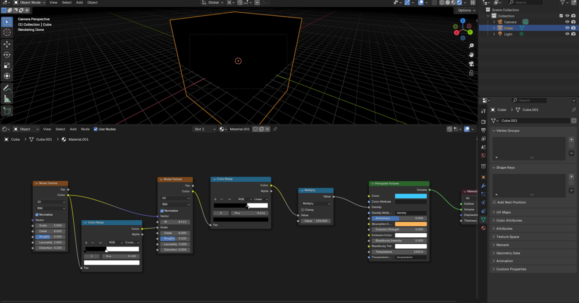
Task: Open the viewport View menu
Action: coord(53,2)
